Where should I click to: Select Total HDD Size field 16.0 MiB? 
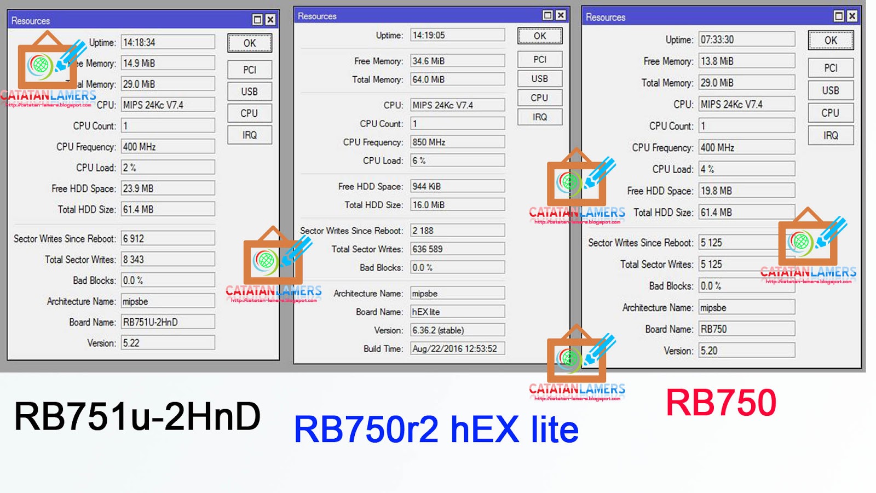pos(458,205)
